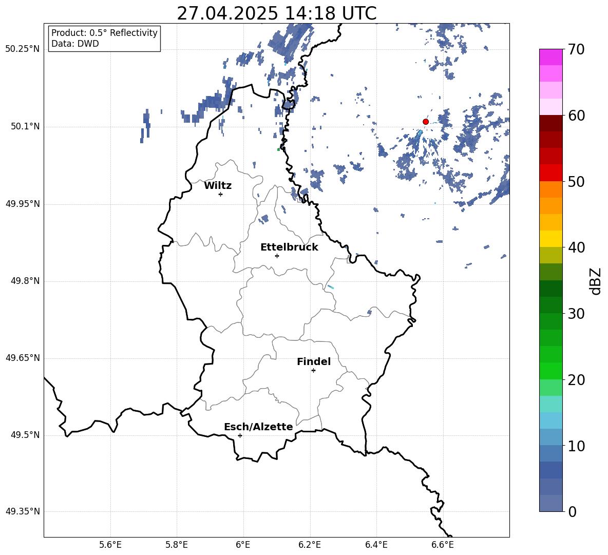Viewport: 608px width, 555px height.
Task: Click the 49.5°N latitude label
Action: 25,435
